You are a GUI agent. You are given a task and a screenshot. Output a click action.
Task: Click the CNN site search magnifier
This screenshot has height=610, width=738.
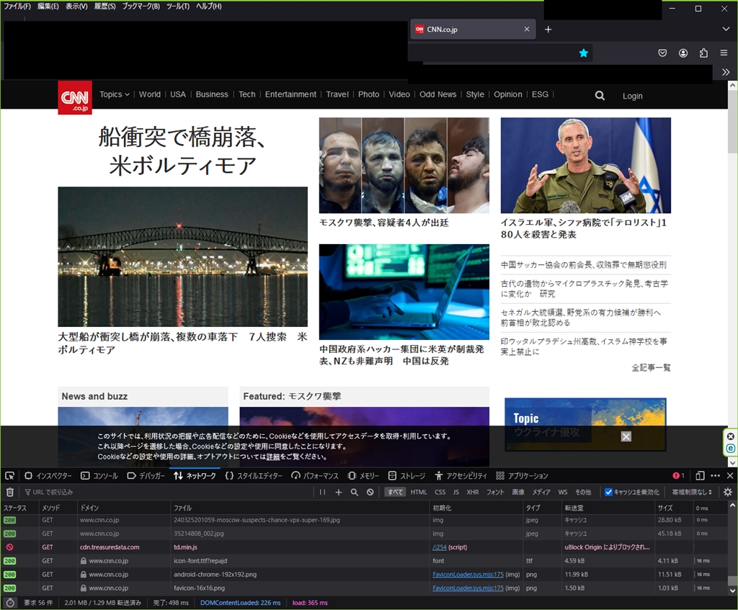coord(600,96)
